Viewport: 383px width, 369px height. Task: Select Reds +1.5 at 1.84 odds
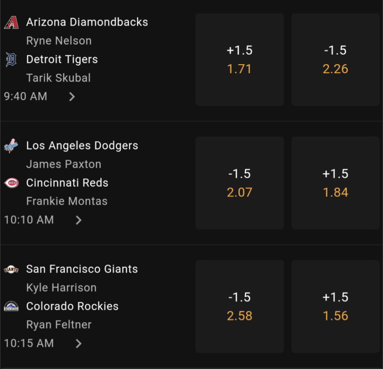pyautogui.click(x=335, y=183)
